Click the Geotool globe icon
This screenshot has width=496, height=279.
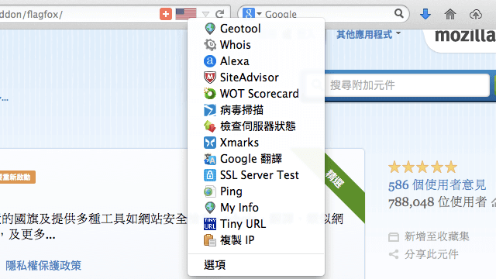[210, 29]
